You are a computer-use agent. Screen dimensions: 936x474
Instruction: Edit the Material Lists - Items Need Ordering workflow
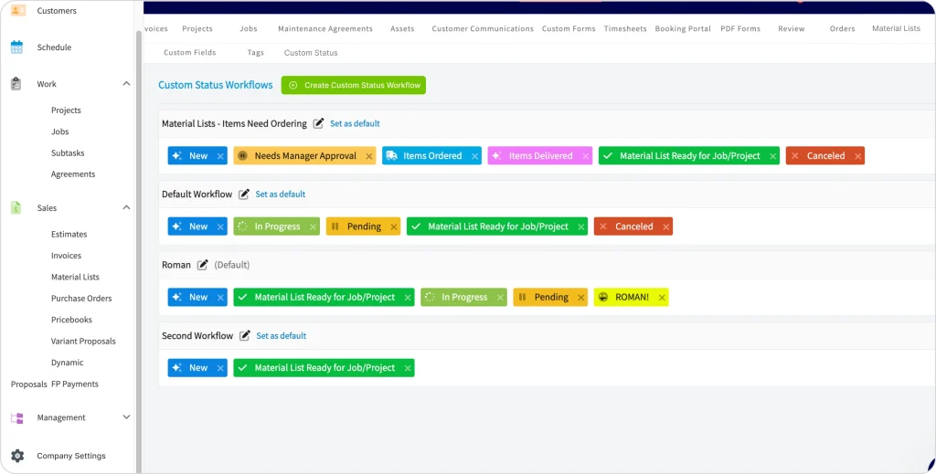tap(319, 123)
